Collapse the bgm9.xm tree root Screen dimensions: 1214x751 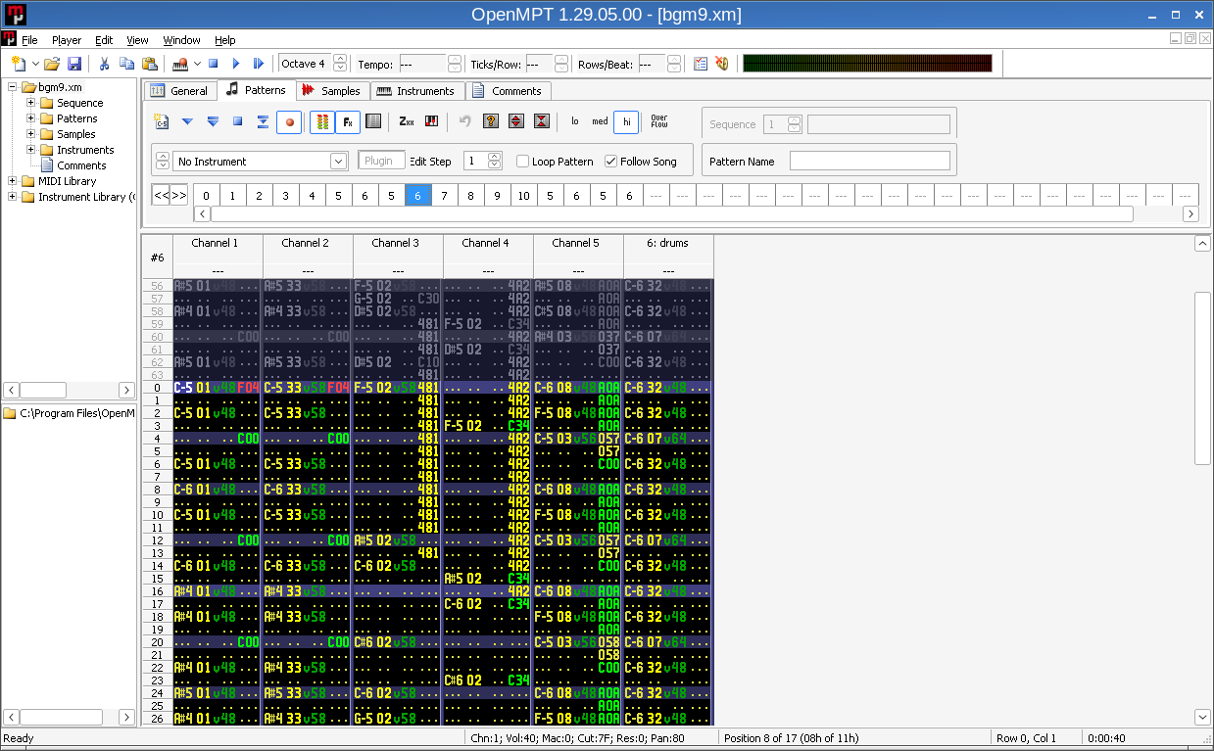click(x=13, y=87)
